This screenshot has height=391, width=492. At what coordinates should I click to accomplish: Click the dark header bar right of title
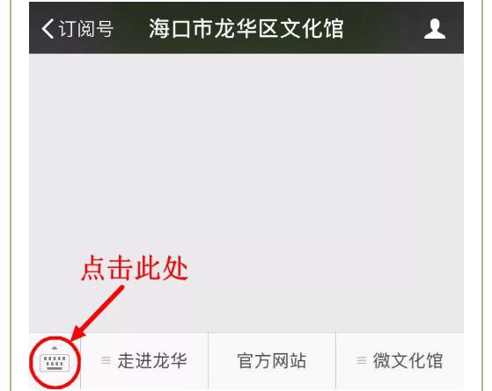point(383,28)
